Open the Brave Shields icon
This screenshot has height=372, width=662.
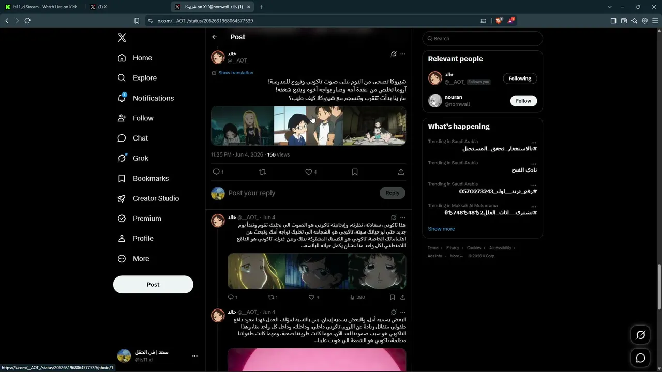click(499, 21)
